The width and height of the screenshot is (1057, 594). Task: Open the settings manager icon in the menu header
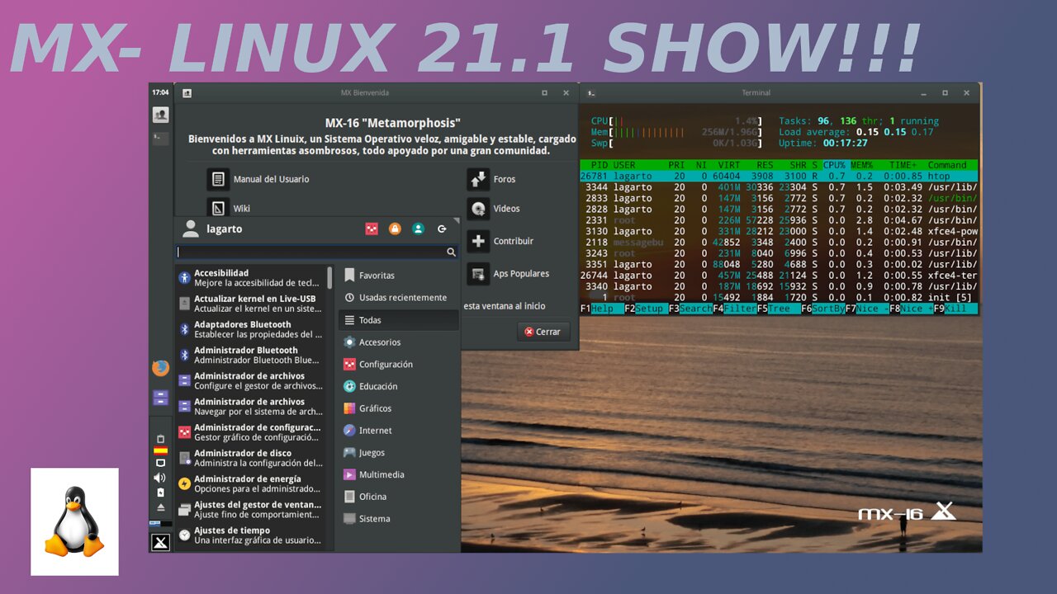point(372,229)
